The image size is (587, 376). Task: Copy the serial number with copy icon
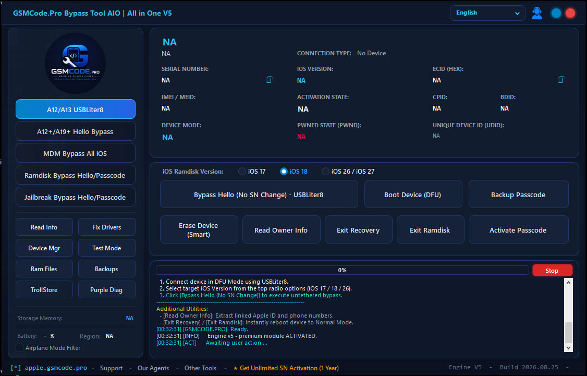[x=269, y=80]
